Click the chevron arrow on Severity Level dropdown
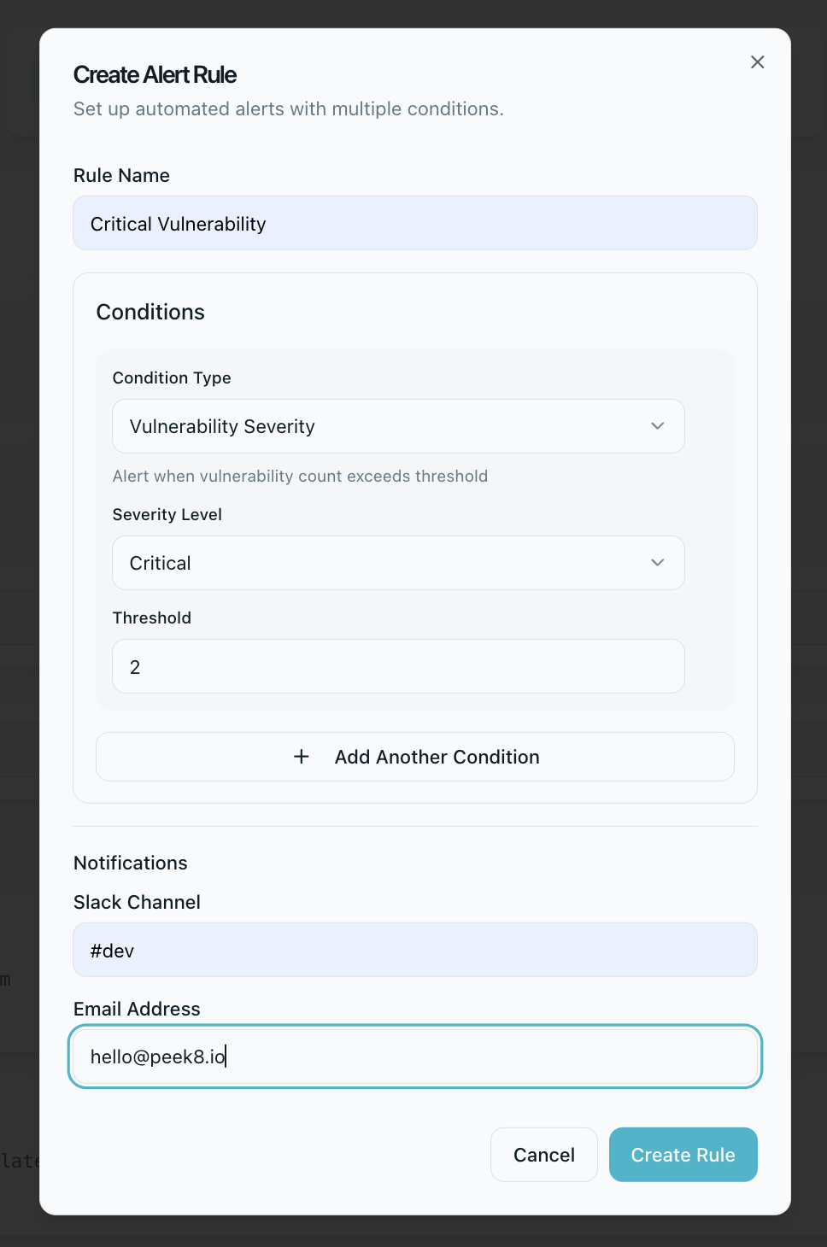 point(657,563)
